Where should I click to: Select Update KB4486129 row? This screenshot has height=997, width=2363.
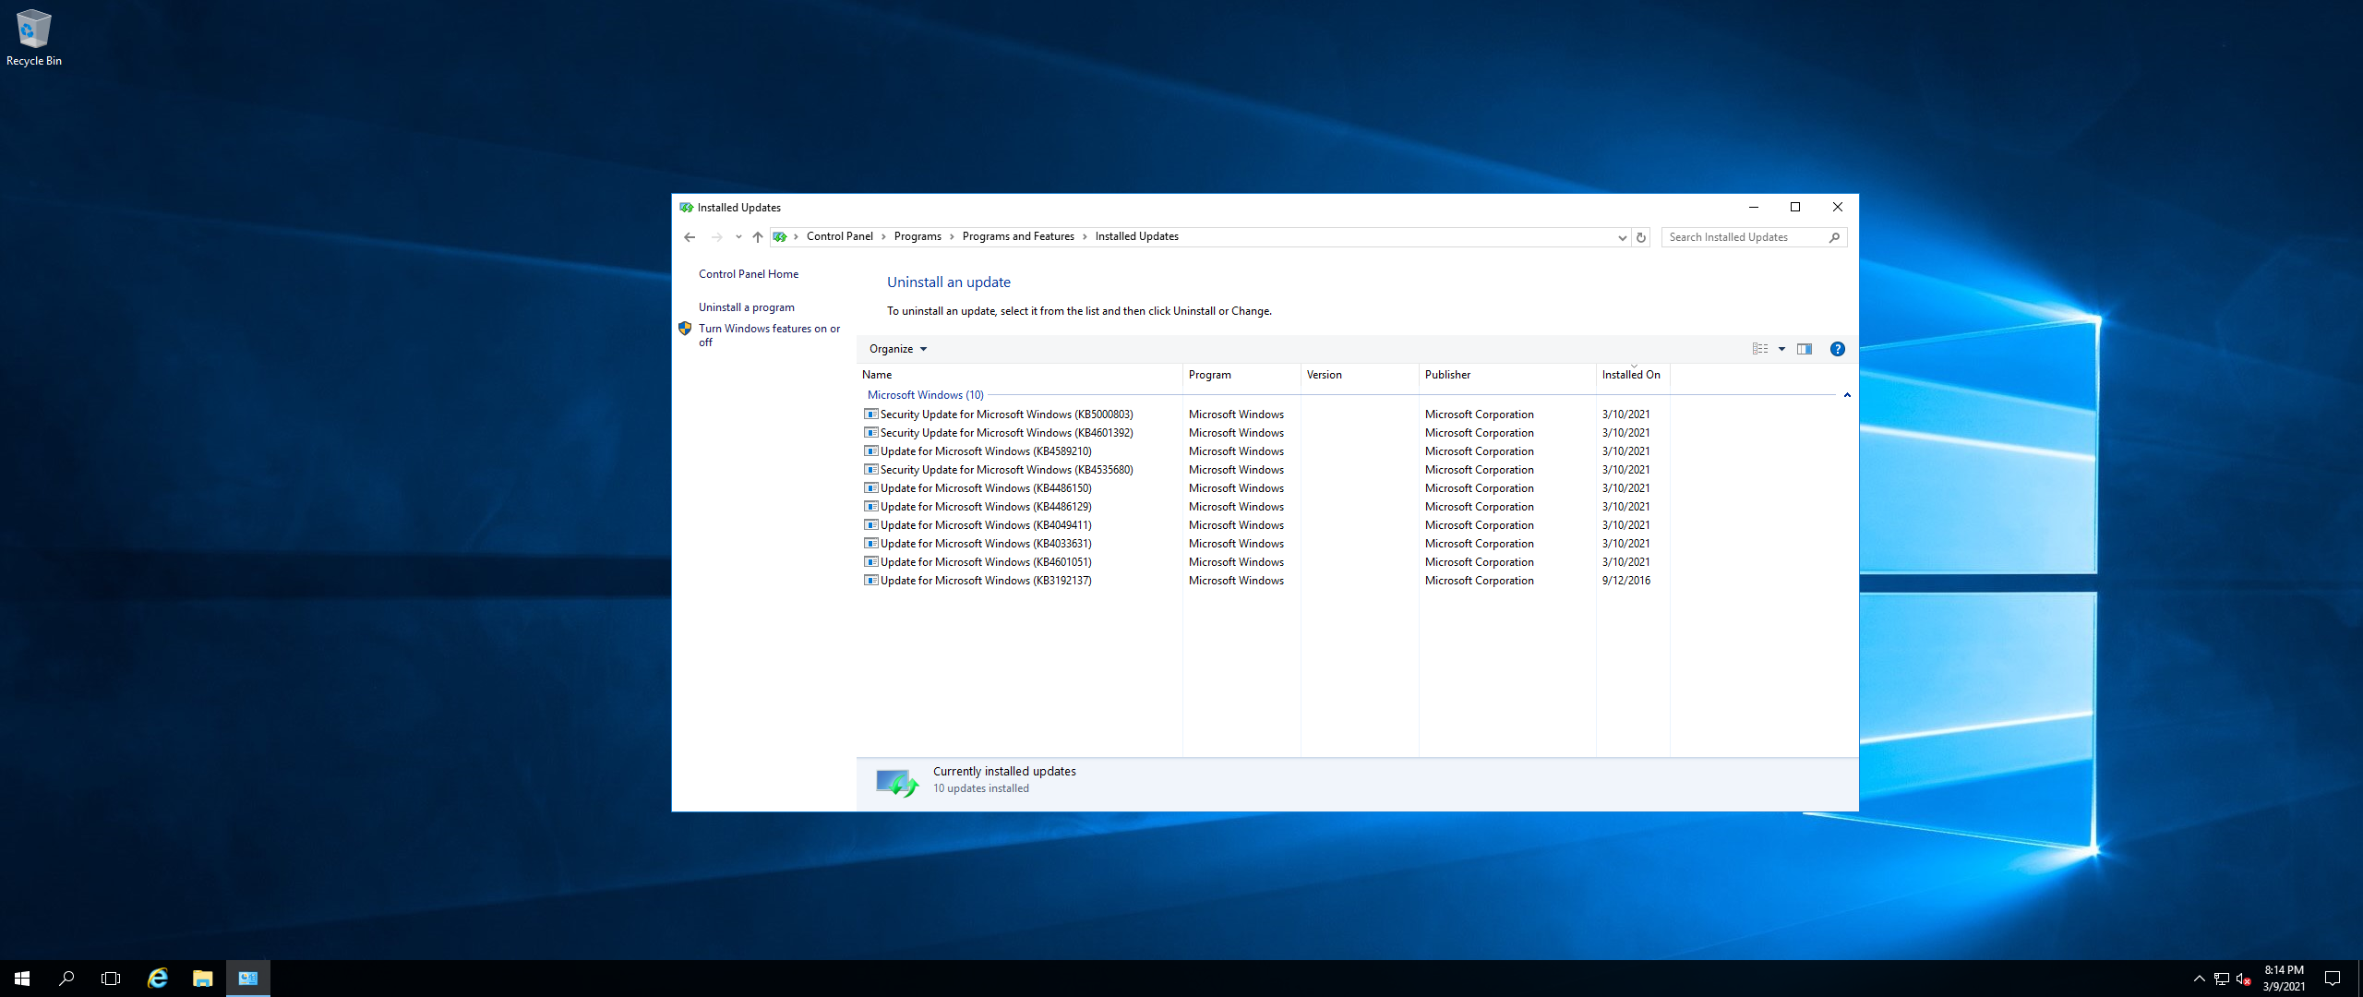tap(1265, 507)
